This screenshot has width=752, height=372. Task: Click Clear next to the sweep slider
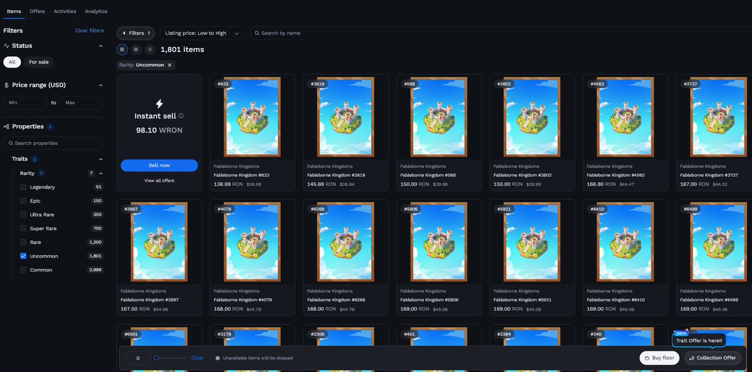click(x=198, y=358)
